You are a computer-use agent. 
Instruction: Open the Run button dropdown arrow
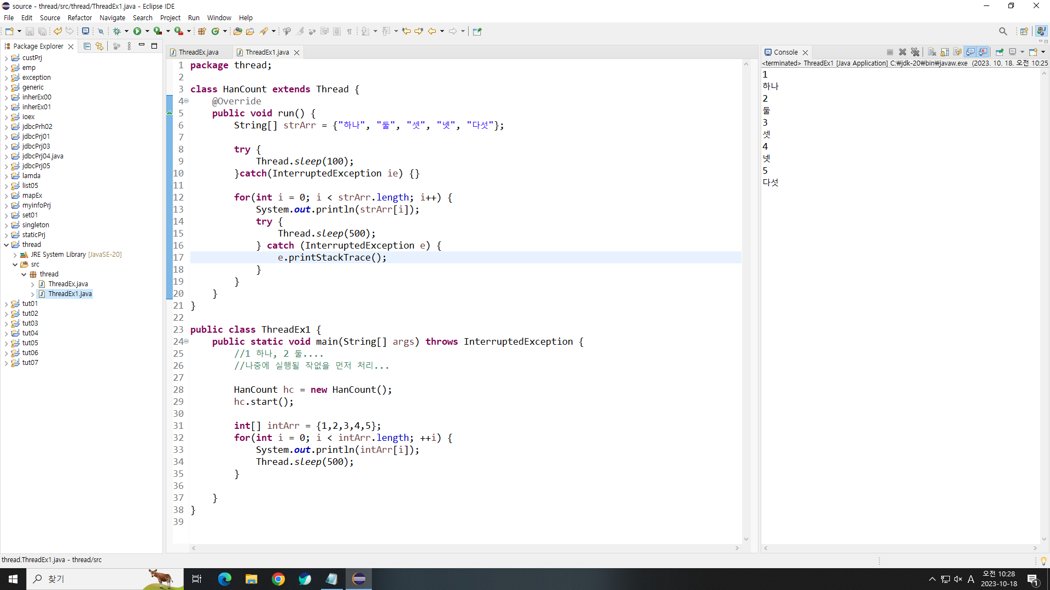click(x=147, y=31)
